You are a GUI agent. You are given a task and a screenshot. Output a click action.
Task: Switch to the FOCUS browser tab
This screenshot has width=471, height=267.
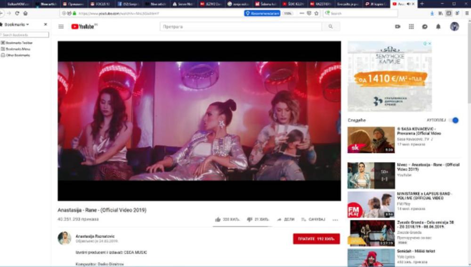100,4
